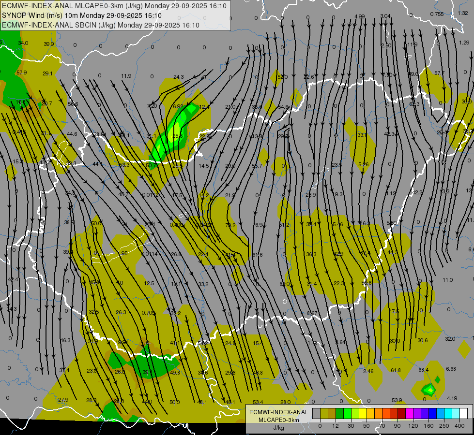Click the legend tick label 400
Screen dimensions: 474x435
pos(459,426)
